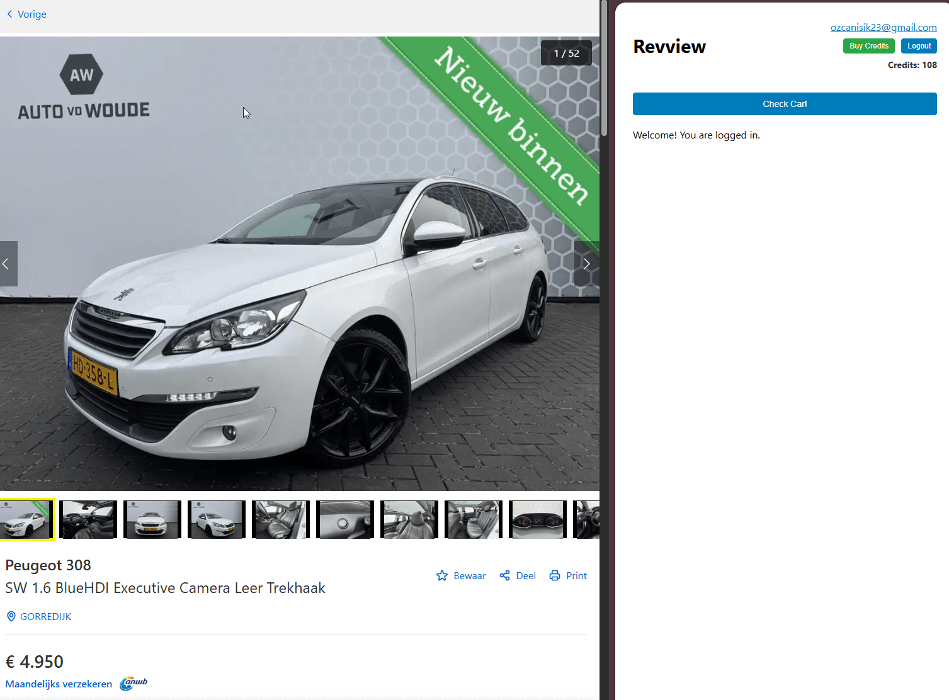
Task: Open the Maandelijks verzekeren link
Action: click(x=58, y=684)
